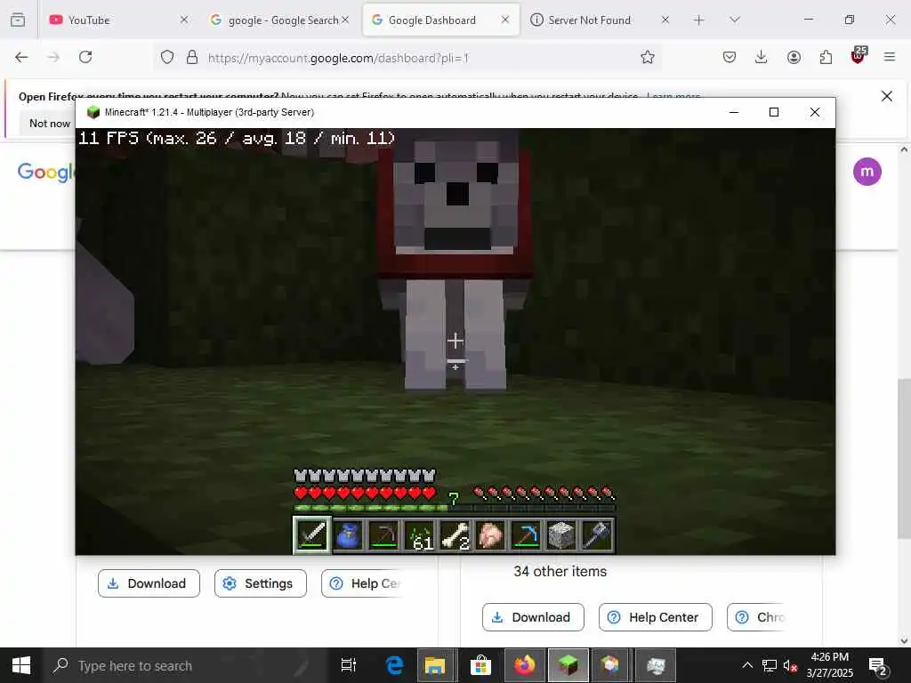Open Firefox View icon at tab bar start
The image size is (911, 683).
(18, 20)
